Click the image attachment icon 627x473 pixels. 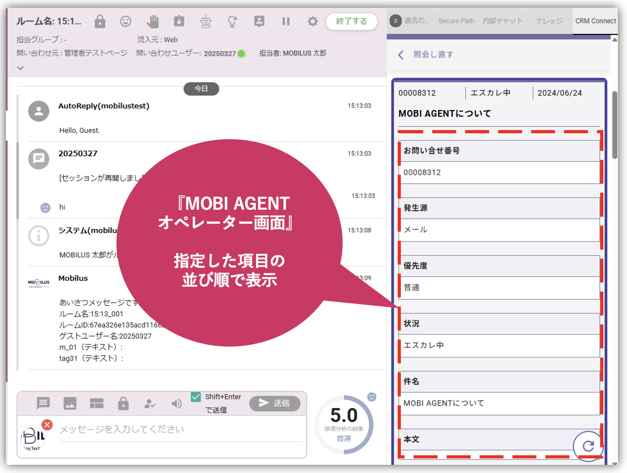pos(70,403)
